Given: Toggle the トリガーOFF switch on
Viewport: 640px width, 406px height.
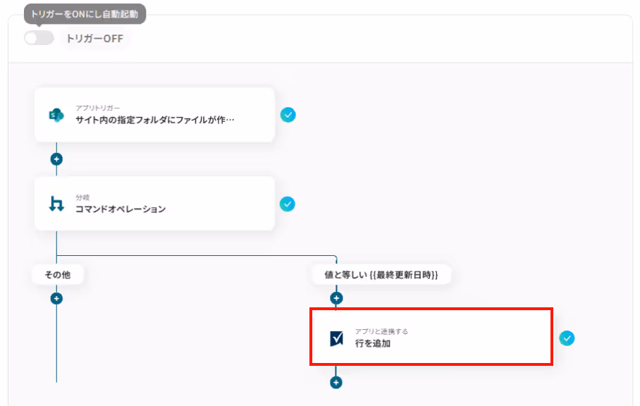Looking at the screenshot, I should [x=39, y=38].
